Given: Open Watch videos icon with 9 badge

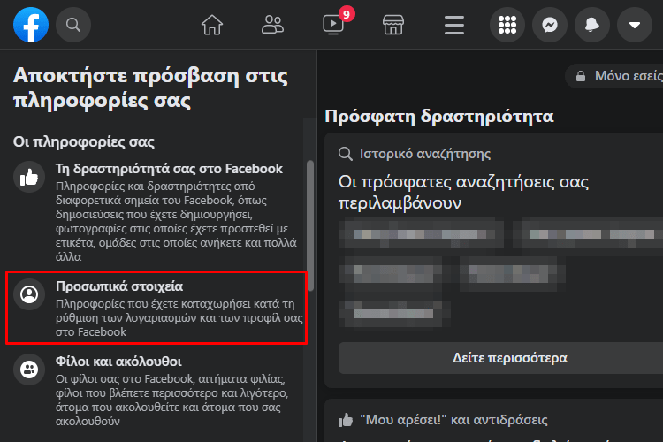Looking at the screenshot, I should tap(333, 25).
